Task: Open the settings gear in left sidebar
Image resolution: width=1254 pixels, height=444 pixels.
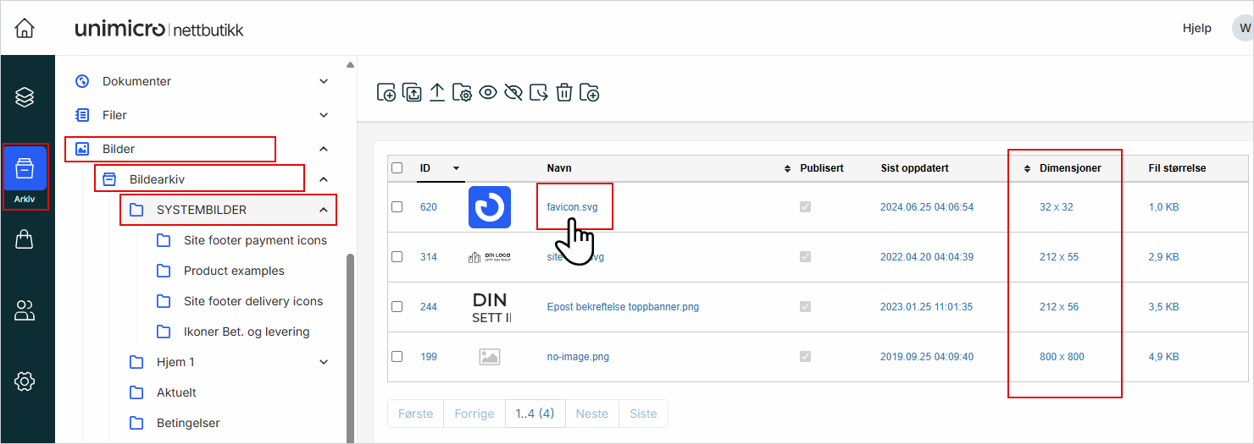Action: click(x=25, y=381)
